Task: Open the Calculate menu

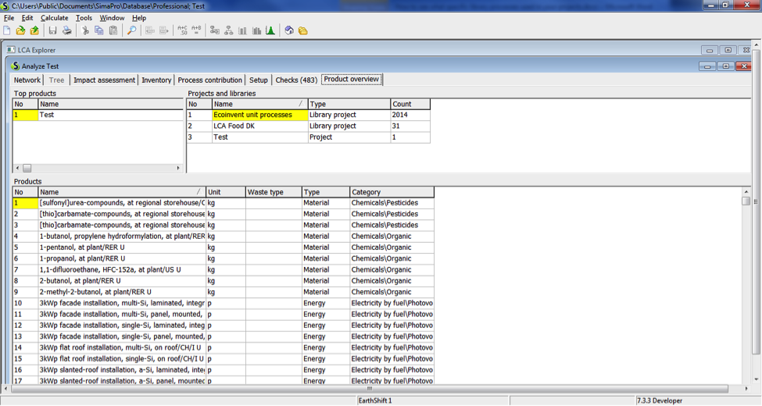Action: (x=55, y=18)
